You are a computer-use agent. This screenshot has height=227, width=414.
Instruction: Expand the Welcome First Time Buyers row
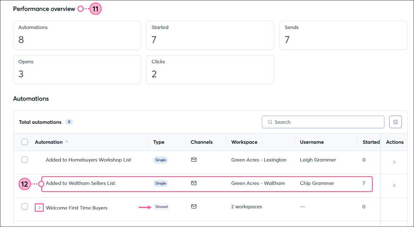(x=39, y=207)
